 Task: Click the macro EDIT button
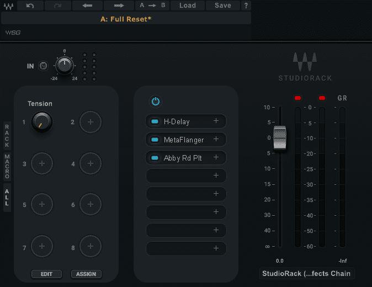[46, 274]
